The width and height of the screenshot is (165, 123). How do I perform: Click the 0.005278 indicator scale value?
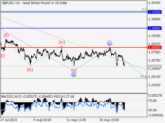pos(155,96)
